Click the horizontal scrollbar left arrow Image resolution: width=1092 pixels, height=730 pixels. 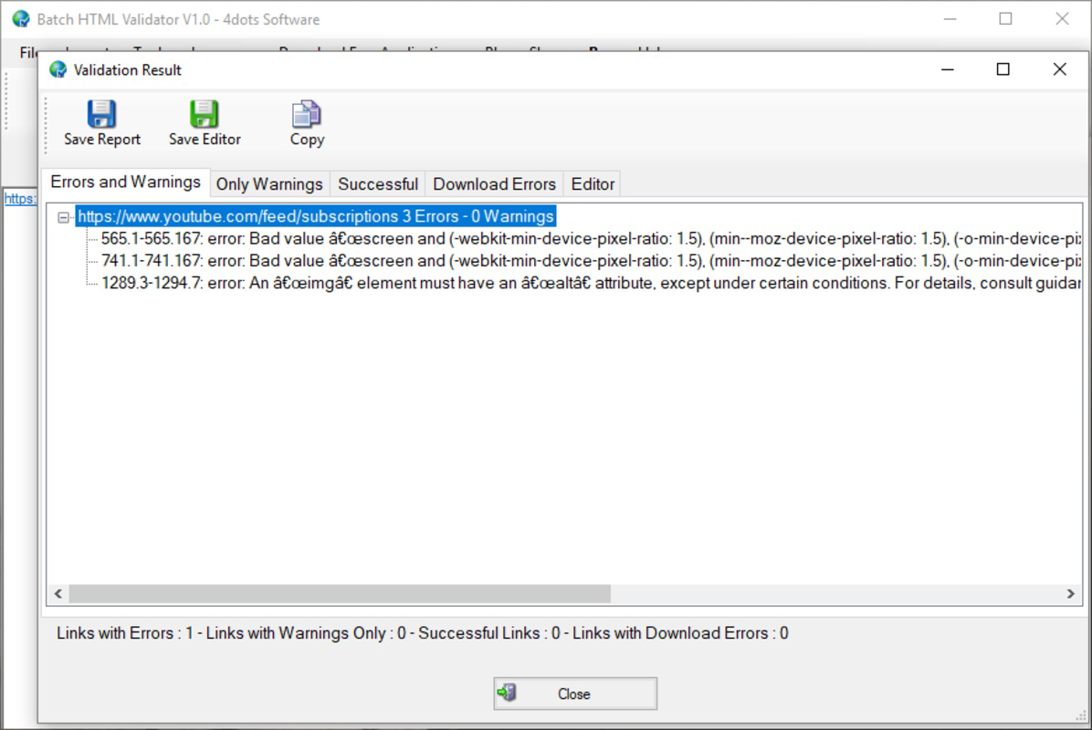pos(58,594)
